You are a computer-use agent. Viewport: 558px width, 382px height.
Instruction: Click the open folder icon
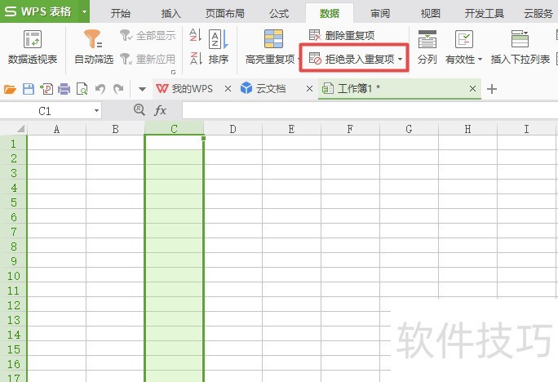pyautogui.click(x=10, y=89)
